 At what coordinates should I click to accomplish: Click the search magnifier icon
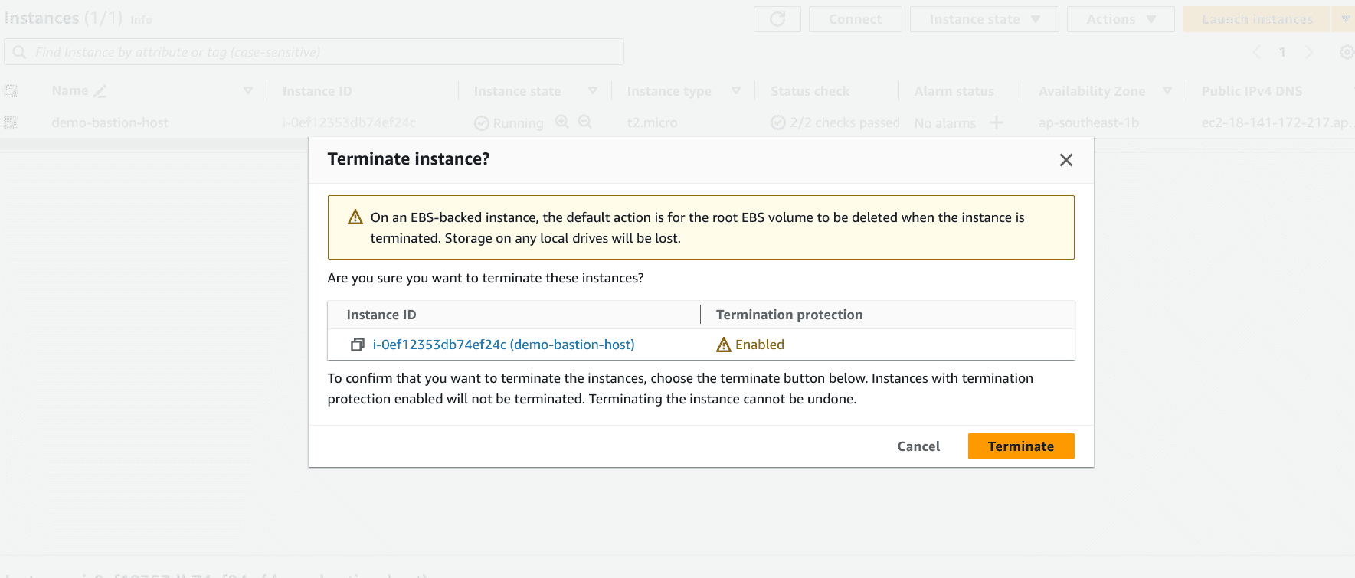(19, 52)
